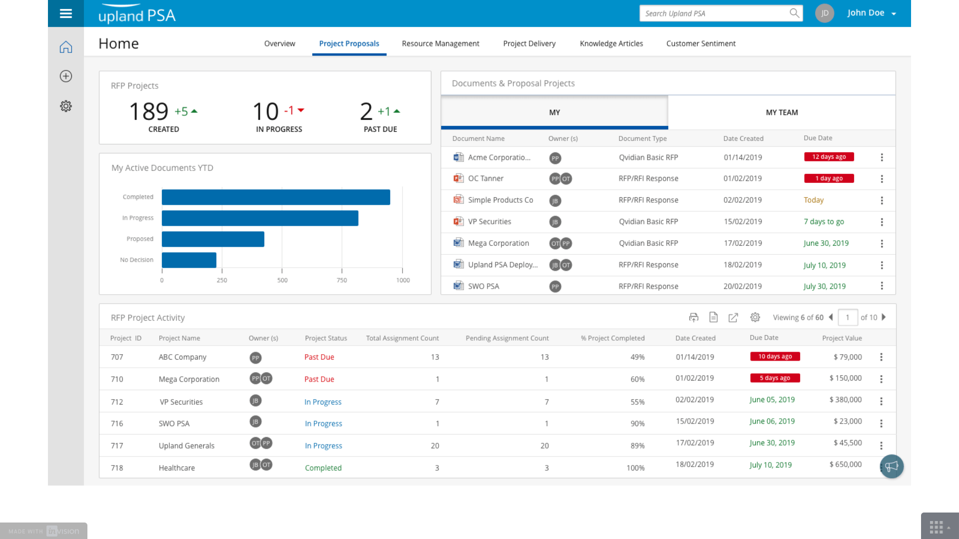959x539 pixels.
Task: Select the MY documents tab
Action: [x=554, y=112]
